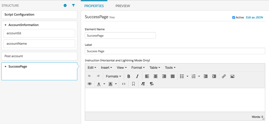The image size is (269, 124).
Task: Center align the instruction text
Action: (156, 76)
